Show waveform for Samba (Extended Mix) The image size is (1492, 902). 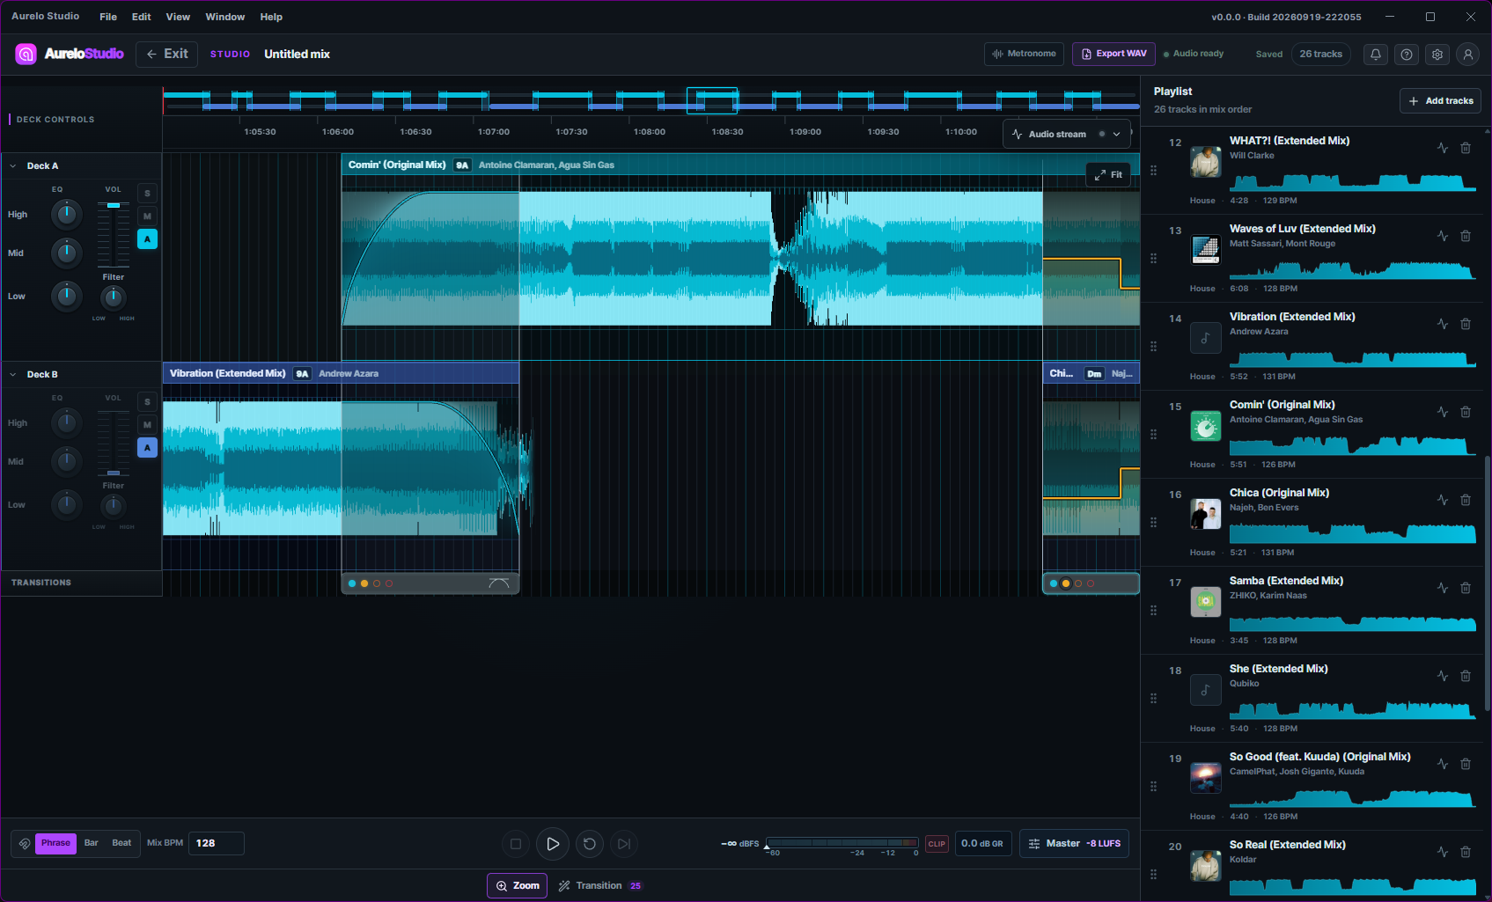[x=1442, y=588]
